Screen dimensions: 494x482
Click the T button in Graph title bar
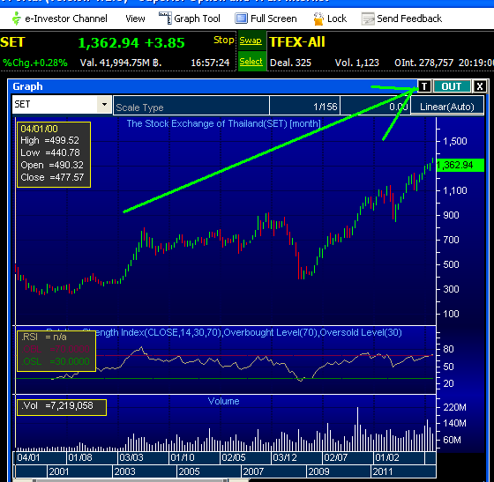click(424, 86)
